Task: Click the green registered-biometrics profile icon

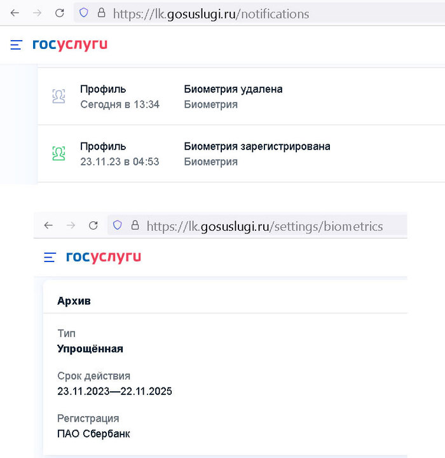Action: click(x=58, y=153)
